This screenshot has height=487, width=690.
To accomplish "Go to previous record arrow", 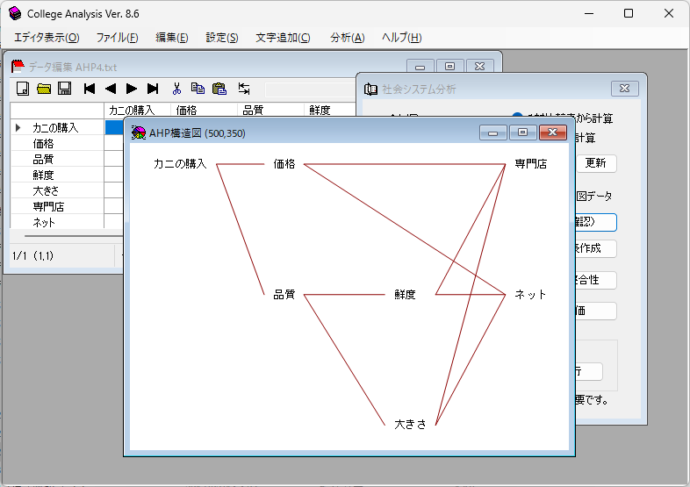I will point(111,89).
